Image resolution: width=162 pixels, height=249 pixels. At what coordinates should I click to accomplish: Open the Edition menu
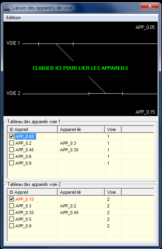pyautogui.click(x=13, y=18)
